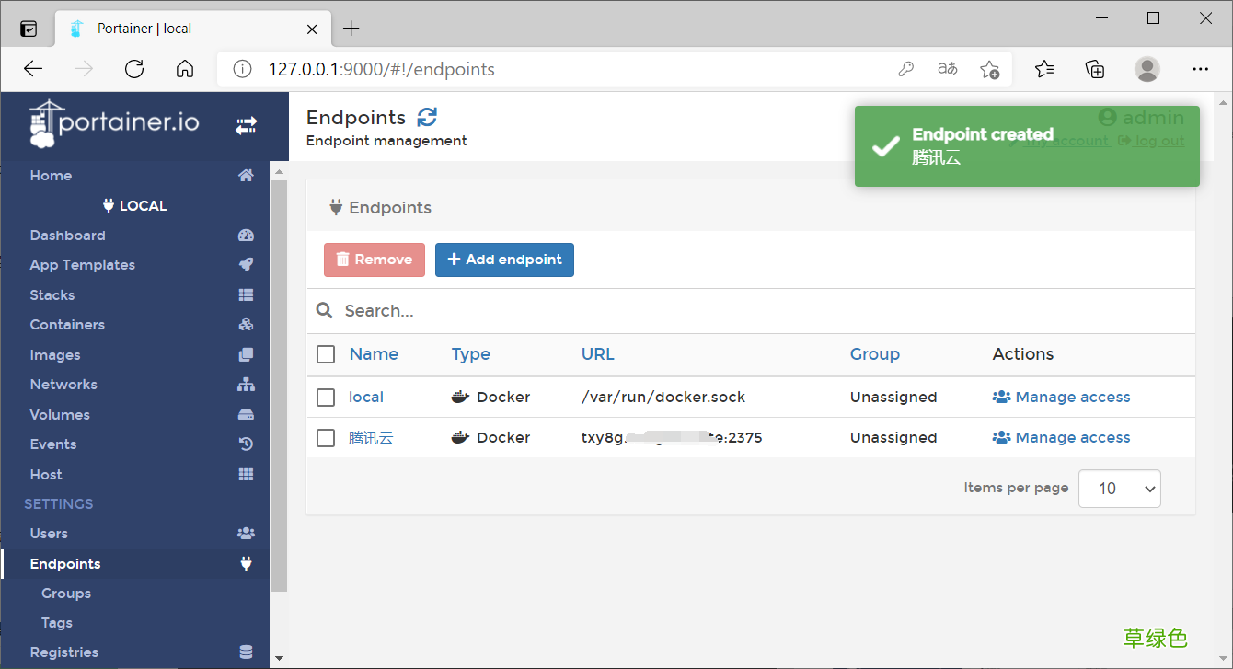Collapse sidebar using the double-arrow icon
This screenshot has width=1233, height=669.
pos(246,125)
